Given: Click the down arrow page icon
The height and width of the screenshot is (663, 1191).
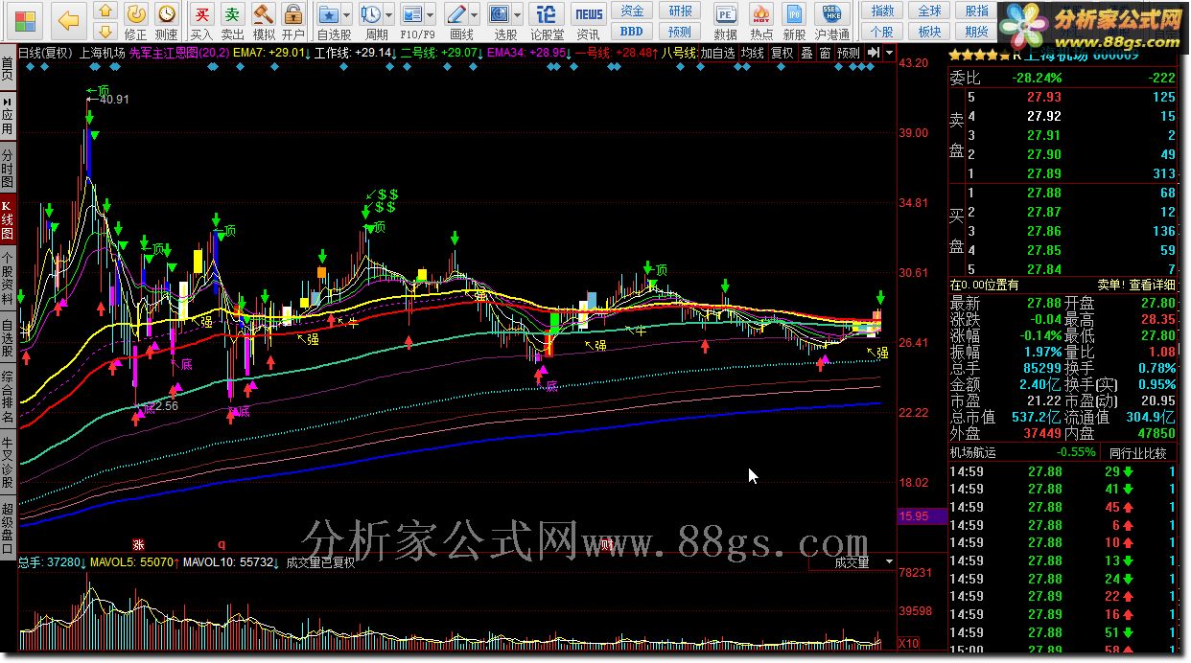Looking at the screenshot, I should coord(106,31).
